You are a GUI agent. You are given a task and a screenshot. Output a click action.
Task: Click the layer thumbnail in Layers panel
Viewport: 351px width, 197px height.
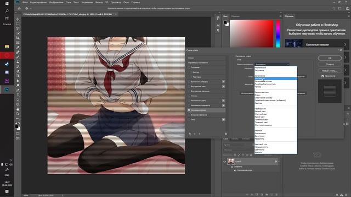point(230,161)
